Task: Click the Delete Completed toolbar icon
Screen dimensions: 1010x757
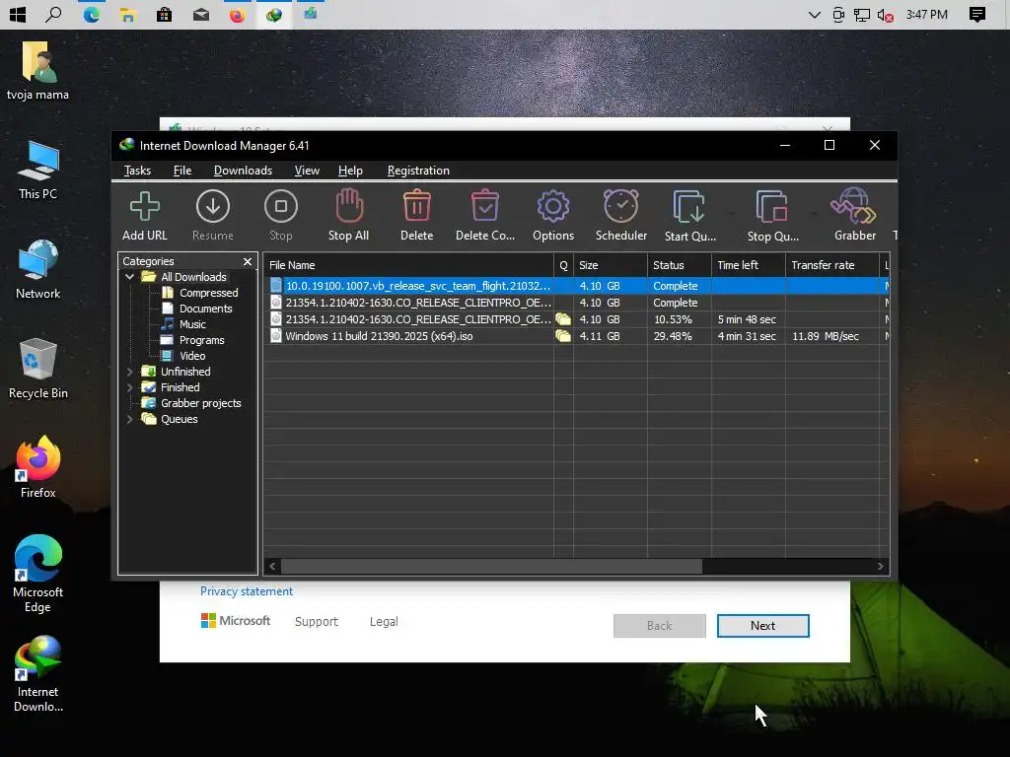Action: 485,206
